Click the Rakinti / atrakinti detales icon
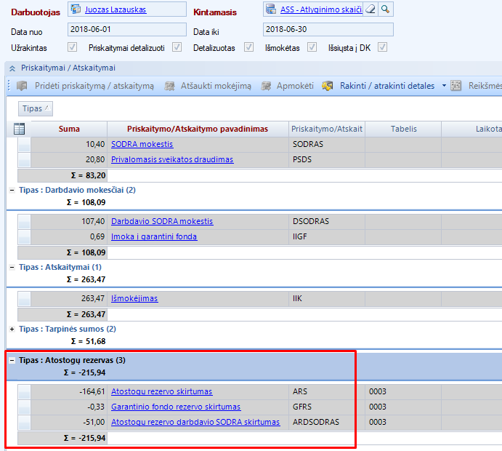 point(328,86)
